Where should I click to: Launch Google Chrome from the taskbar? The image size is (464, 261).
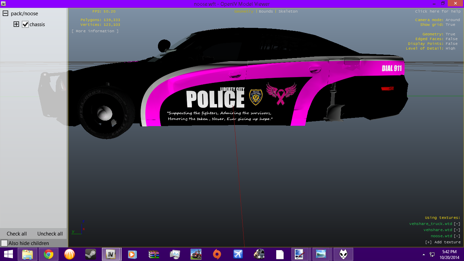point(48,254)
